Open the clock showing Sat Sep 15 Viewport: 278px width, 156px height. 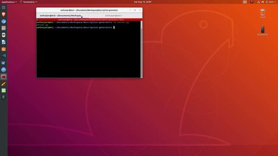(142, 2)
